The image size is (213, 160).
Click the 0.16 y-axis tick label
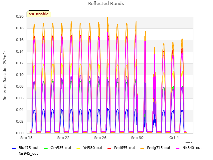(x=20, y=40)
